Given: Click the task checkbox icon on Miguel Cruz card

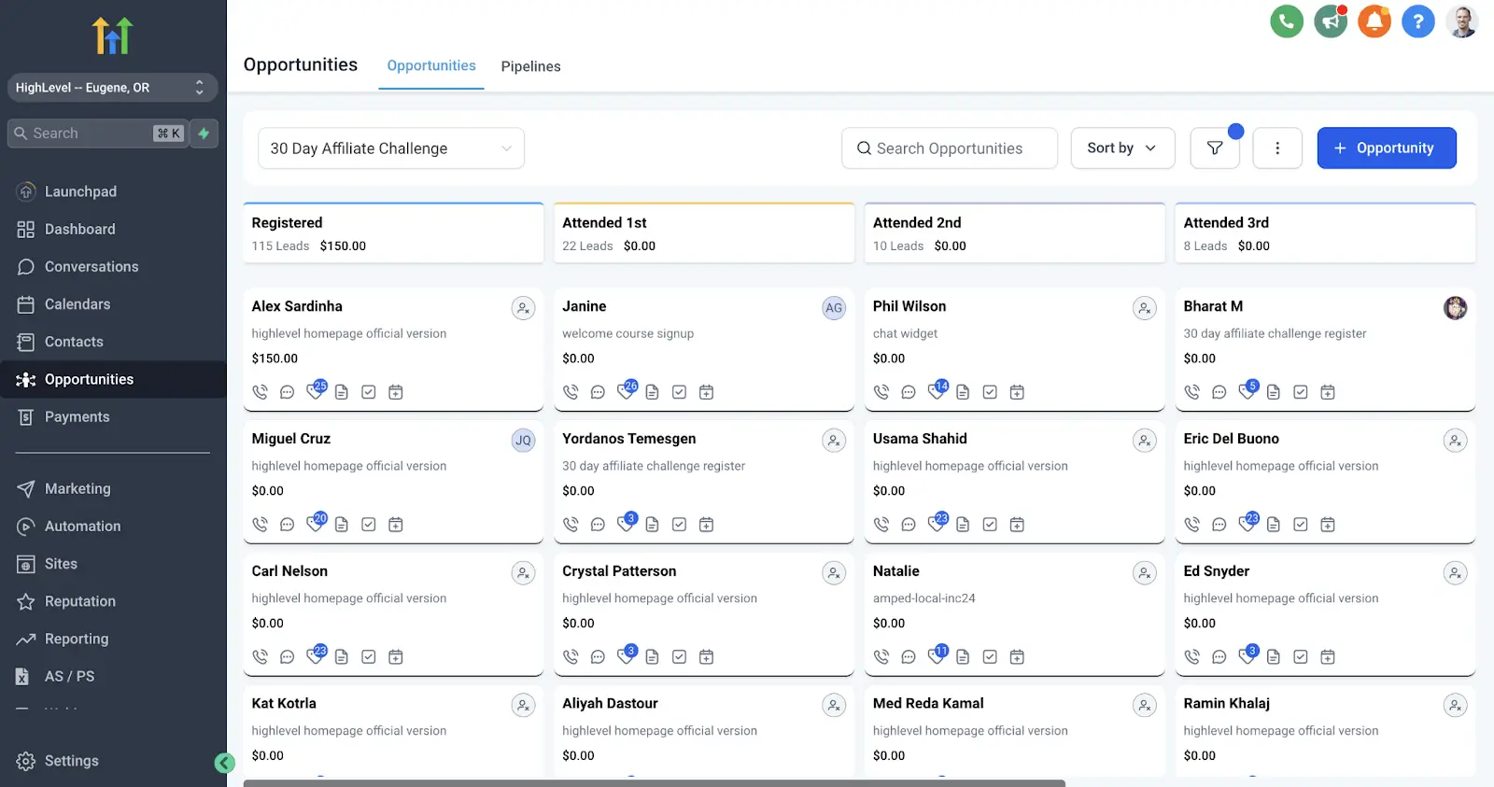Looking at the screenshot, I should (369, 525).
